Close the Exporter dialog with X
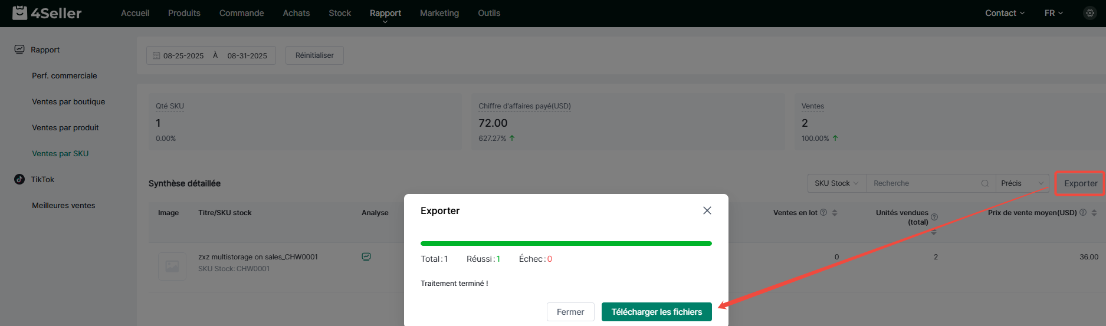1106x326 pixels. coord(707,210)
